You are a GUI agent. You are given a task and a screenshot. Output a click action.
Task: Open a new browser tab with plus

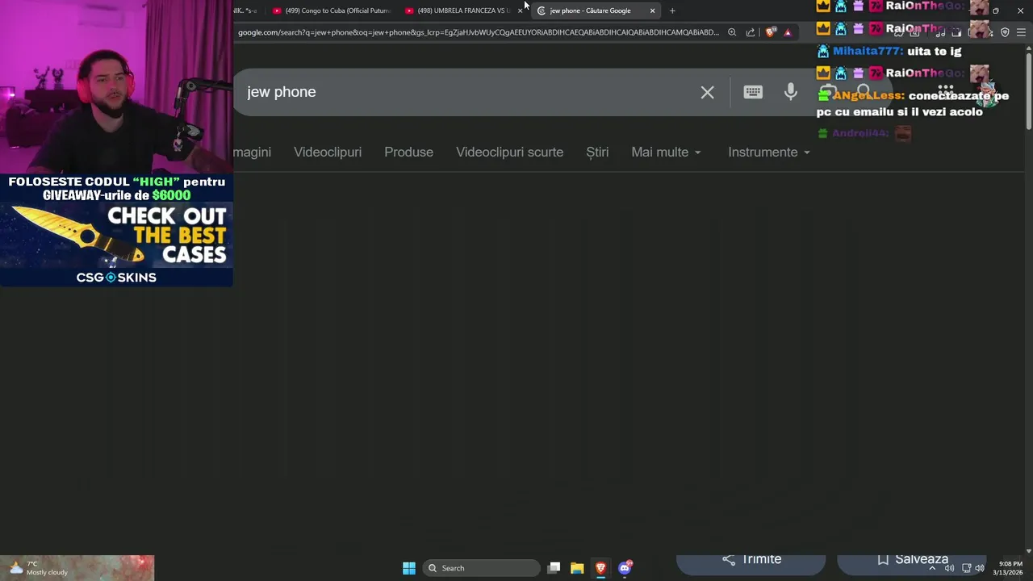click(x=672, y=10)
